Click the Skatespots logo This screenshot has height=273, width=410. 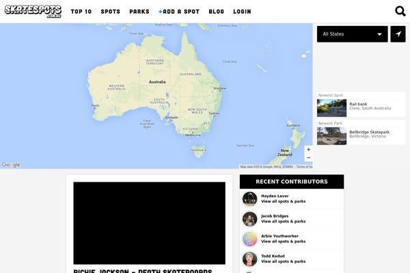pos(33,11)
